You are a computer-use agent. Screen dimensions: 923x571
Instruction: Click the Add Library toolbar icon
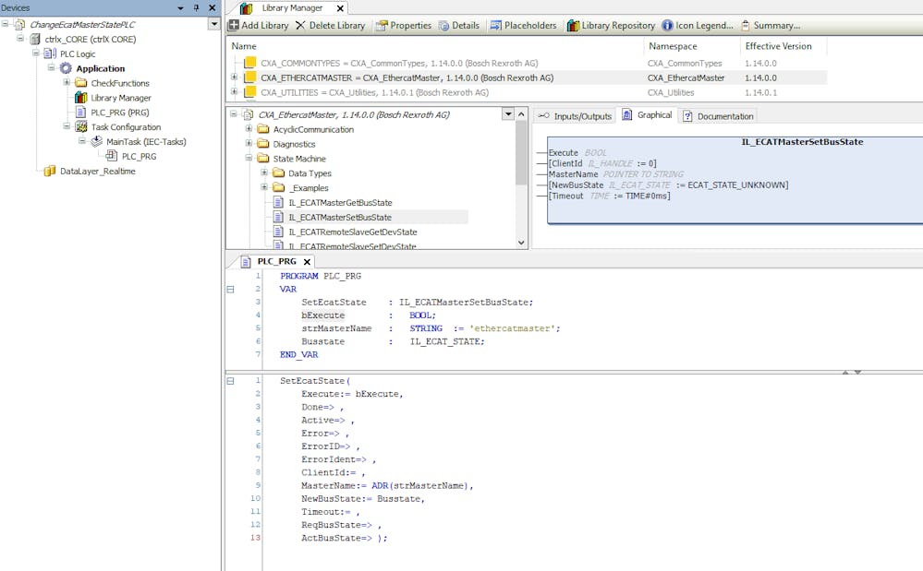point(234,26)
